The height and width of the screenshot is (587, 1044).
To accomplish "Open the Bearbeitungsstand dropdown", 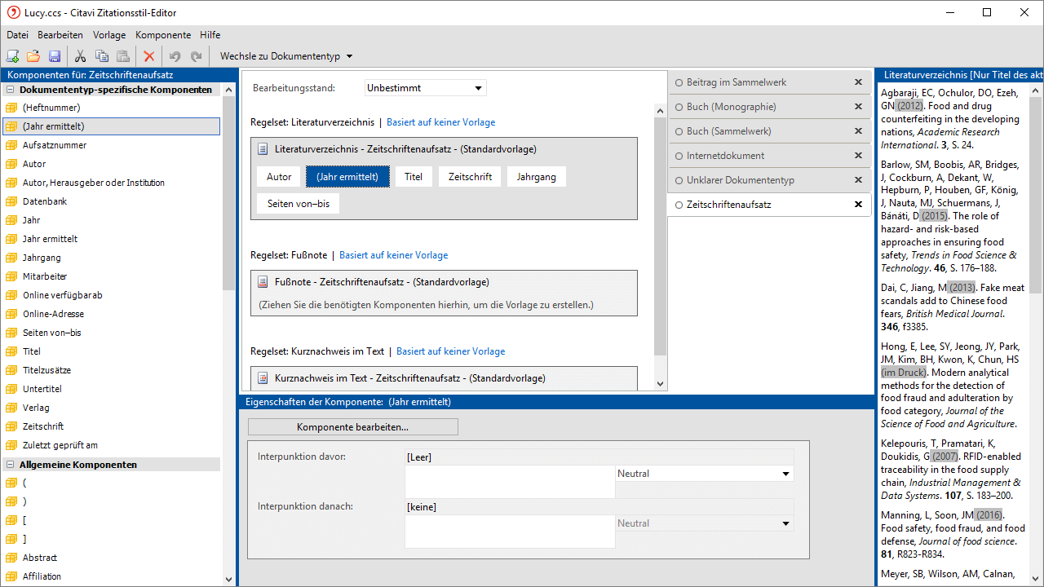I will pos(425,88).
